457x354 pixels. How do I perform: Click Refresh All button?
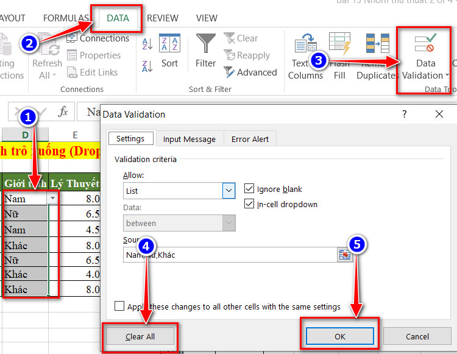[47, 57]
